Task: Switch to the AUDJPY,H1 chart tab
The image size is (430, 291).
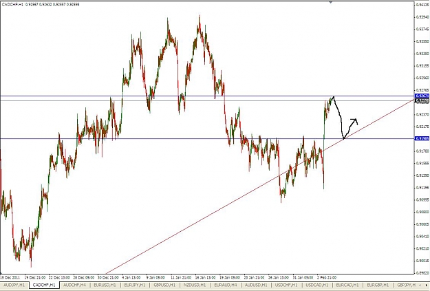Action: 14,285
